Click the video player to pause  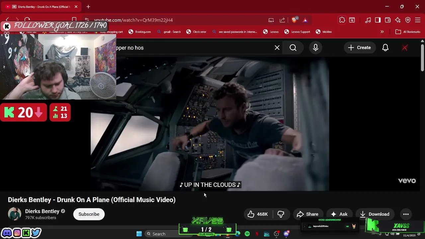point(210,124)
